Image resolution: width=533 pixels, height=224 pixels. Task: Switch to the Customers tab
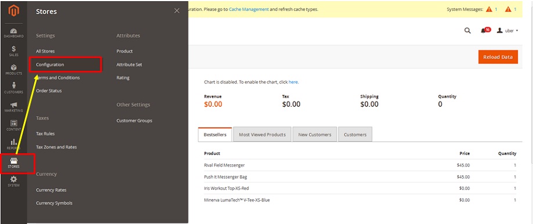tap(355, 135)
